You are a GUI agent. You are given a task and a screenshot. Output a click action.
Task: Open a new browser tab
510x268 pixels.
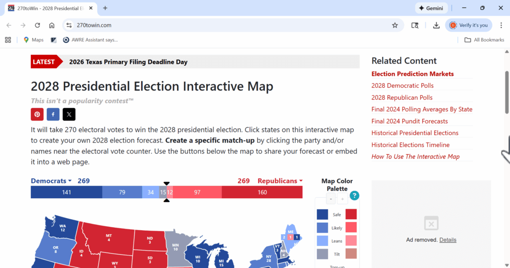[105, 8]
